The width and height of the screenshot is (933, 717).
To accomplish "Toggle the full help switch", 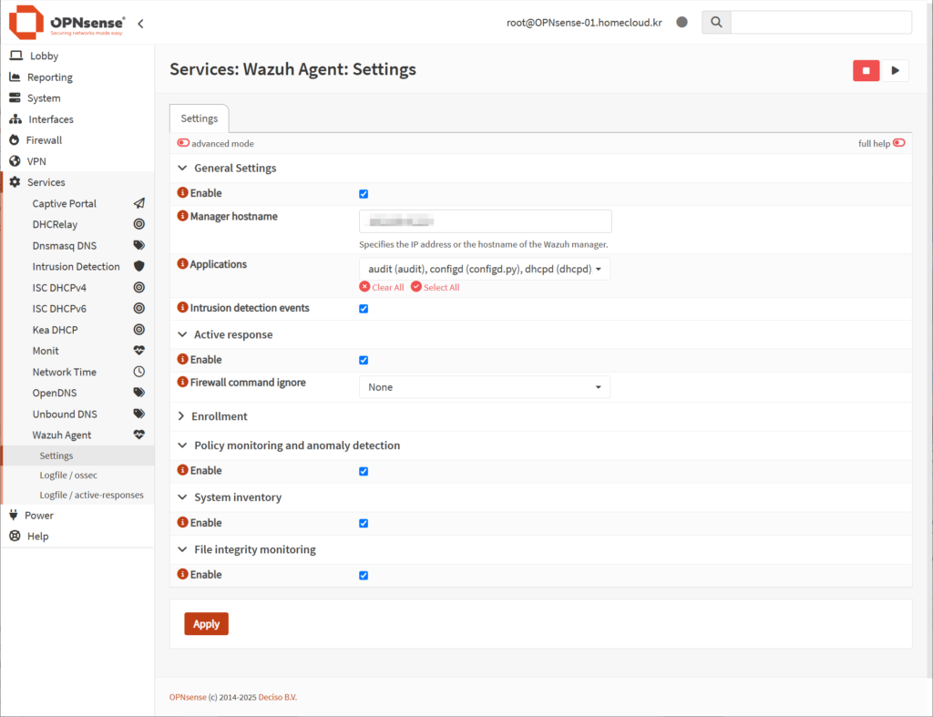I will 898,143.
